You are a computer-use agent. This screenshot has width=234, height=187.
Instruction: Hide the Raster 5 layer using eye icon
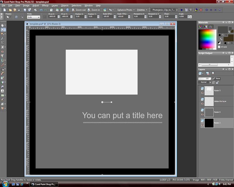tap(202, 93)
